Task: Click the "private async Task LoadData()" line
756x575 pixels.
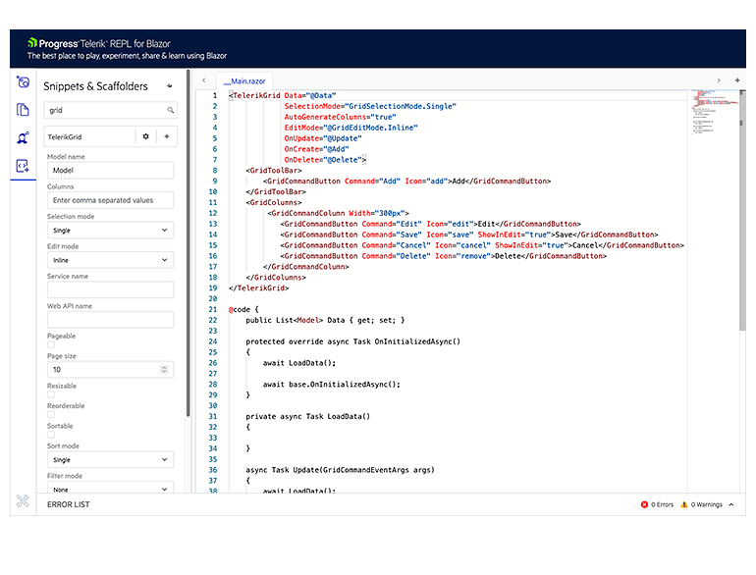Action: 307,416
